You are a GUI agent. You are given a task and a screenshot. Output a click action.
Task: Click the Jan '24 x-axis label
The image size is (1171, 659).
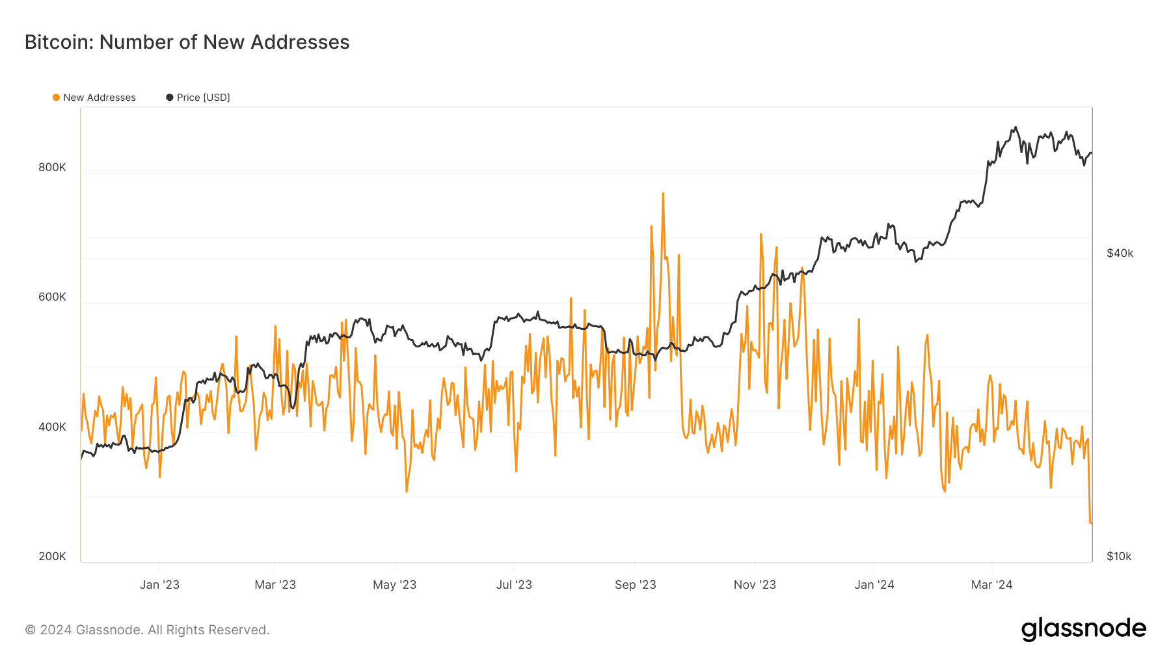[874, 585]
